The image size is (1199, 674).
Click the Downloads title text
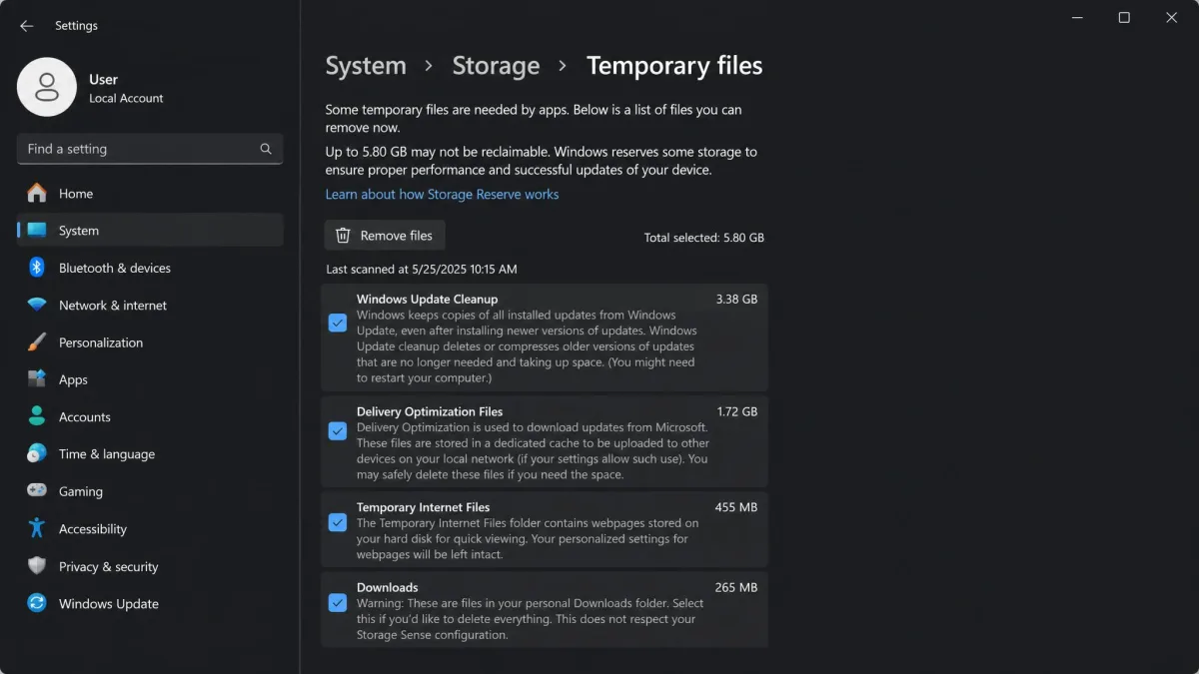point(387,587)
